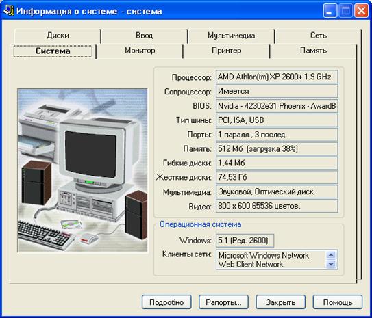
Task: Click the Жесткие диски field 74,53 Гб
Action: coord(277,177)
